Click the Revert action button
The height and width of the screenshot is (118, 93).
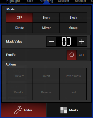[x=19, y=76]
